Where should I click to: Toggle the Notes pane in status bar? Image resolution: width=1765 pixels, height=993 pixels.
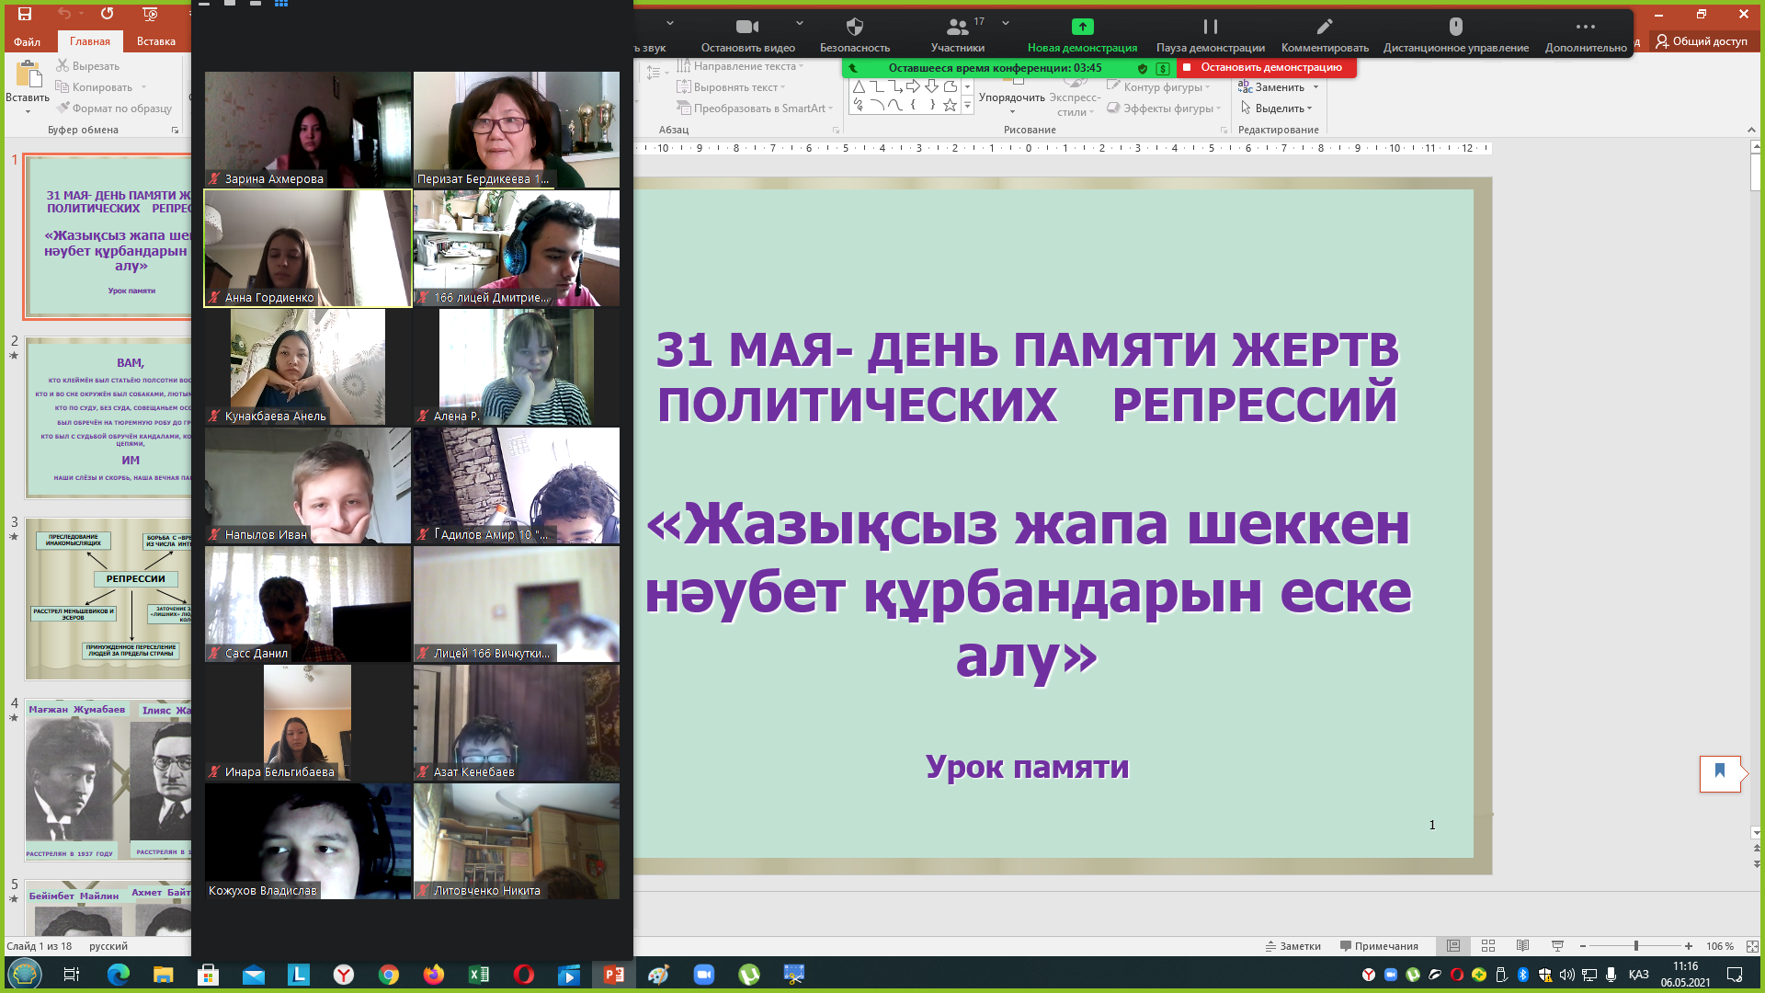pos(1293,946)
